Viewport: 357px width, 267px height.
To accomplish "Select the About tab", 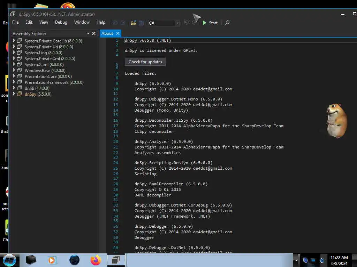I will pos(107,33).
